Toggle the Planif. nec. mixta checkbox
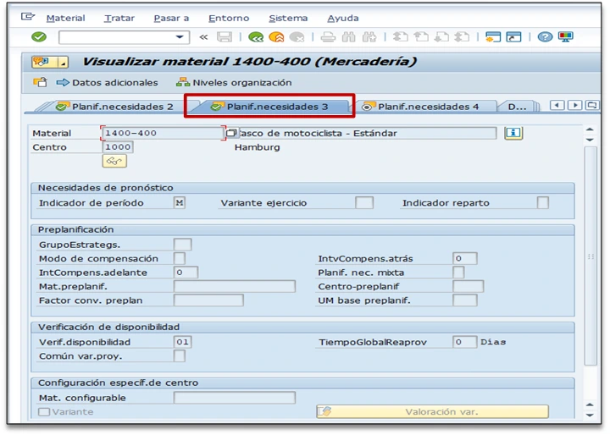The height and width of the screenshot is (435, 610). (x=458, y=273)
